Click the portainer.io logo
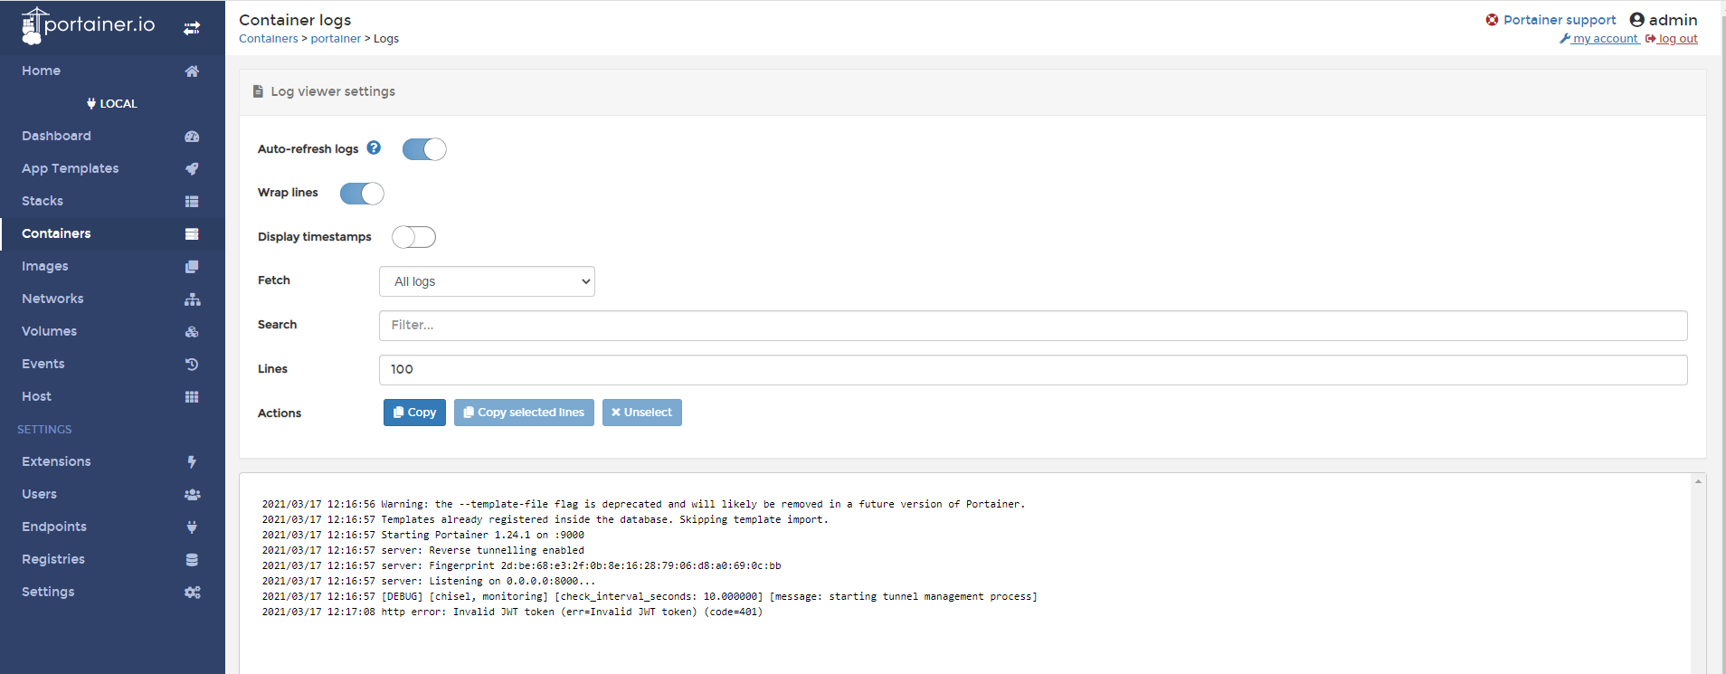Viewport: 1726px width, 674px height. [x=88, y=25]
